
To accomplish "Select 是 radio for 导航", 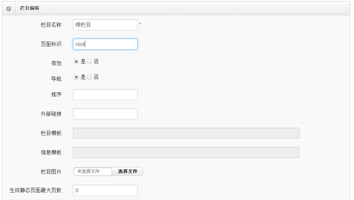I will pos(76,77).
